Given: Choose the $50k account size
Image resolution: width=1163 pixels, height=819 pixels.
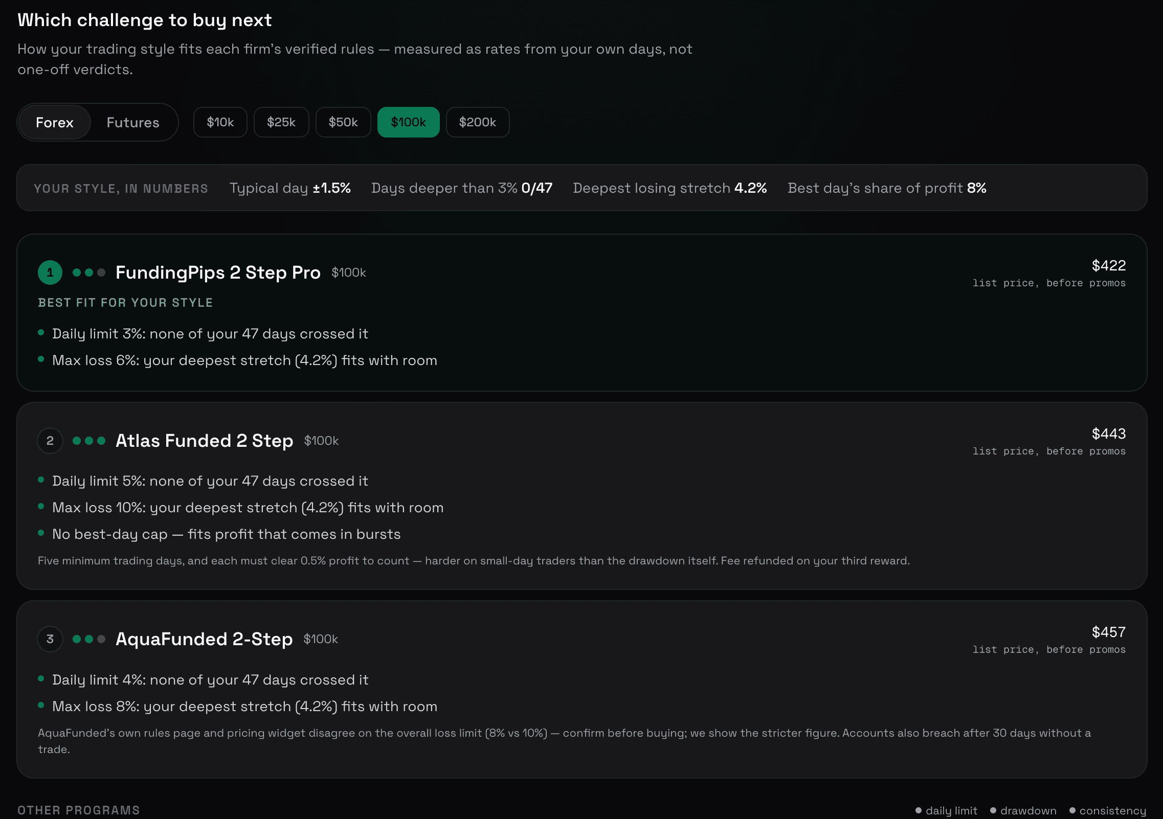Looking at the screenshot, I should (x=343, y=122).
